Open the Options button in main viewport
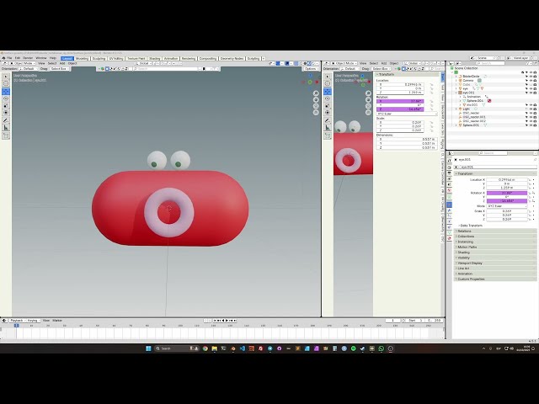 311,69
